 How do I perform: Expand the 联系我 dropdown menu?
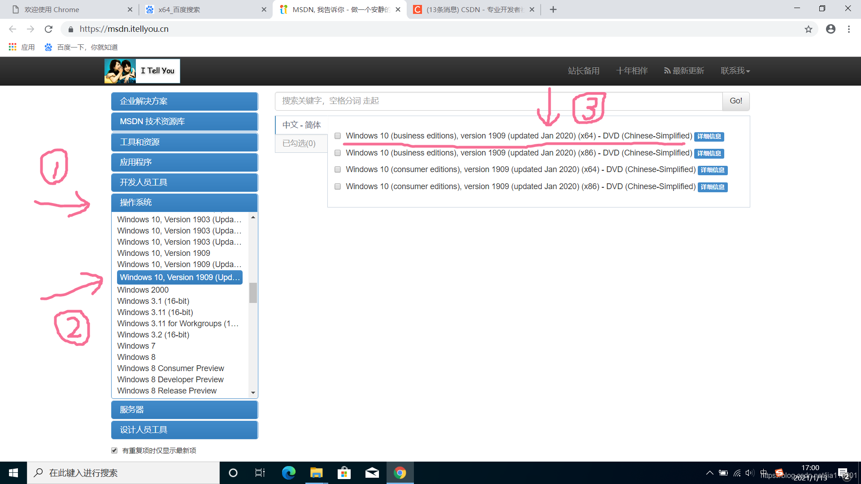coord(735,71)
